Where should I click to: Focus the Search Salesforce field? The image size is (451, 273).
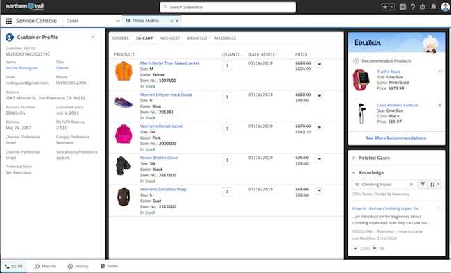point(228,7)
